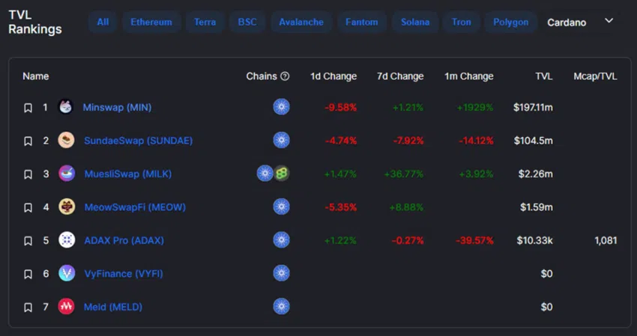Click the Meld red logo icon

pos(66,307)
